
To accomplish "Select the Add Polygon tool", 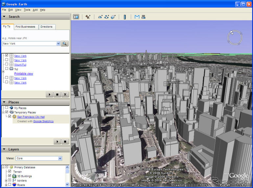I will tap(100, 17).
